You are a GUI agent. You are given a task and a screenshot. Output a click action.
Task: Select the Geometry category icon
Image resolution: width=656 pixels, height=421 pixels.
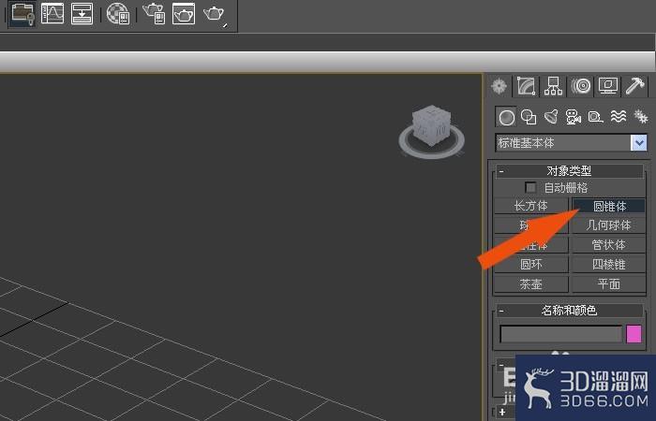coord(506,117)
